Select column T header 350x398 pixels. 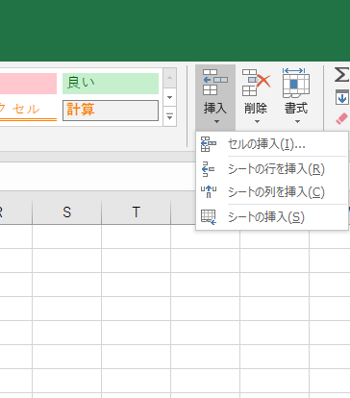point(136,212)
